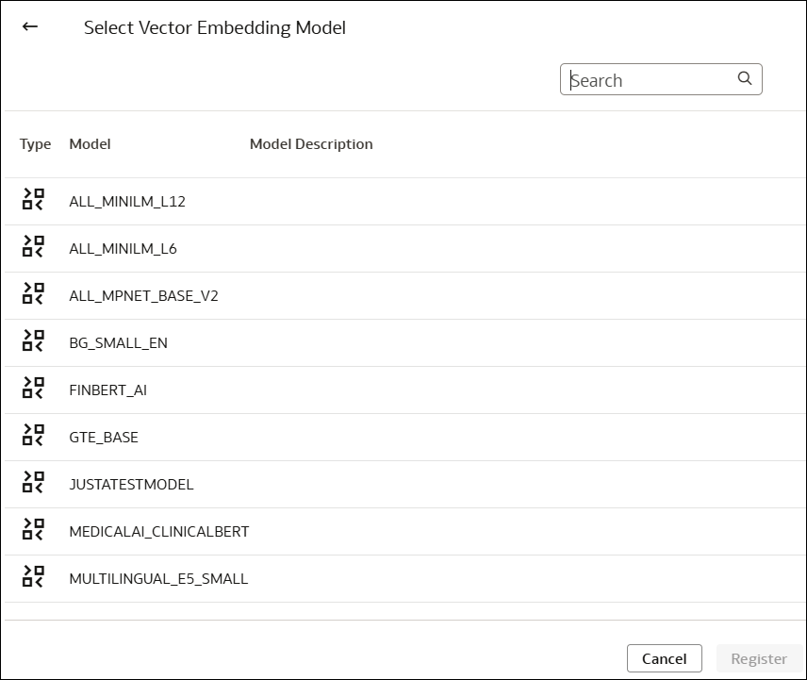Select the MULTILINGUAL_E5_SMALL model row
This screenshot has width=807, height=680.
click(x=157, y=578)
